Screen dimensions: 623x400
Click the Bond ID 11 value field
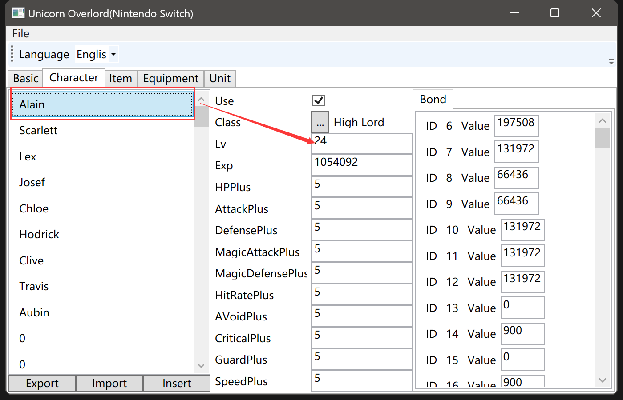pos(523,256)
